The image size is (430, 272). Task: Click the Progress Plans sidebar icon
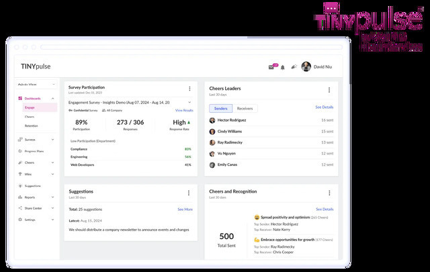point(20,151)
